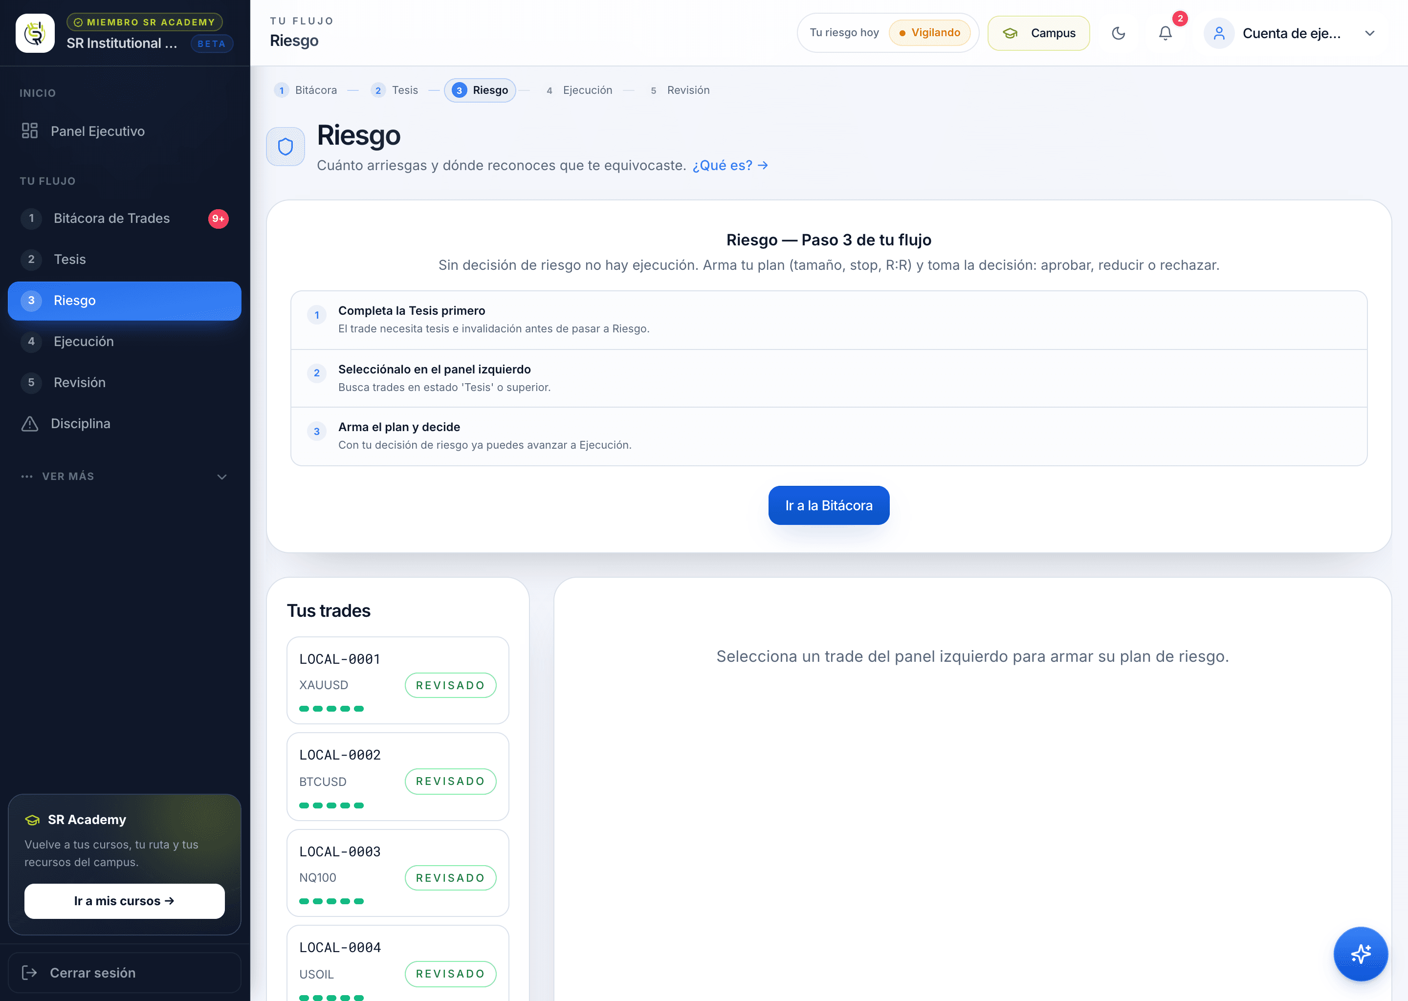1408x1001 pixels.
Task: Click the green progress dots on LOCAL-0001
Action: 331,709
